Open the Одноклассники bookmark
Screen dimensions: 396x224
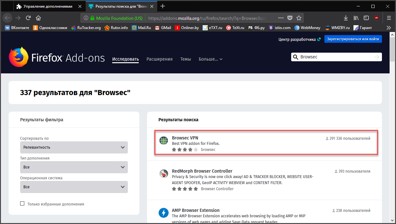click(x=50, y=28)
